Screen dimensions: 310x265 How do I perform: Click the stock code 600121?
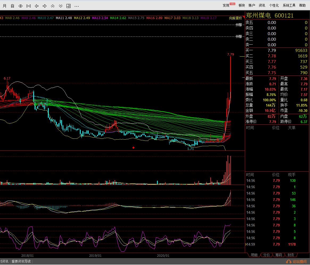284,15
